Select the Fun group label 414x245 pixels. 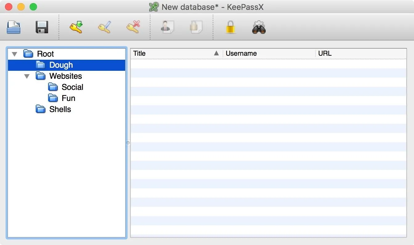[68, 98]
